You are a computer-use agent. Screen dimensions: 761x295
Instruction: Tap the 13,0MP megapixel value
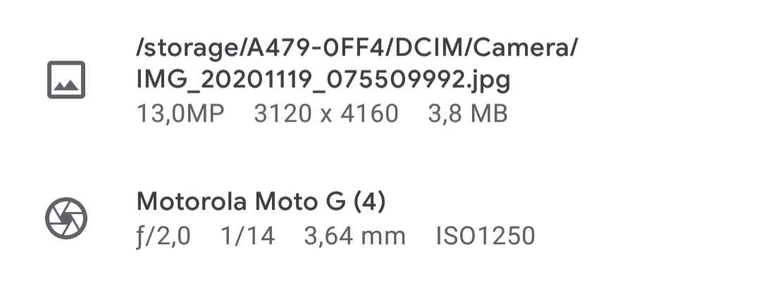click(x=180, y=114)
